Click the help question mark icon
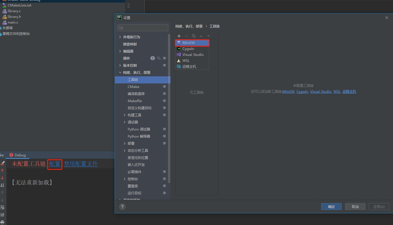Image resolution: width=393 pixels, height=225 pixels. coord(122,207)
